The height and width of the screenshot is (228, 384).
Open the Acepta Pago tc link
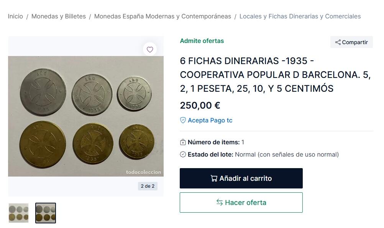tap(210, 120)
